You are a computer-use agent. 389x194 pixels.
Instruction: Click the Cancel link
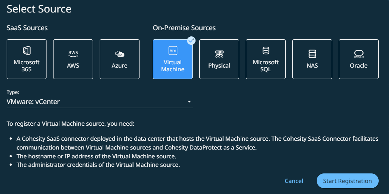click(294, 181)
